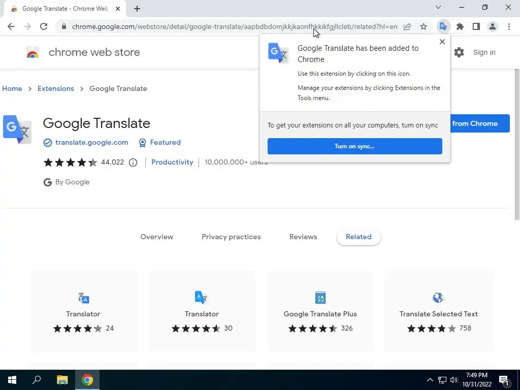Click the Turn on sync button
The image size is (520, 390).
[x=354, y=146]
